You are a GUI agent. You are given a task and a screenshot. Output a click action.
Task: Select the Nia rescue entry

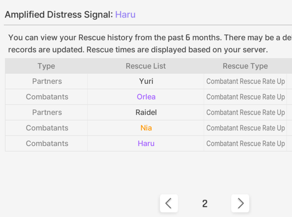click(x=146, y=128)
